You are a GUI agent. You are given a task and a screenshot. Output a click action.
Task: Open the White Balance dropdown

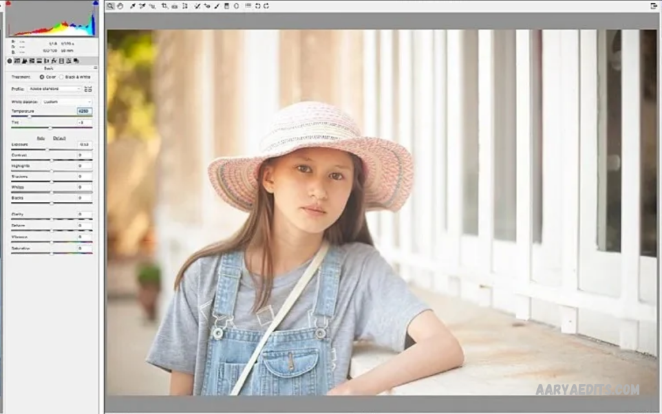(x=67, y=102)
